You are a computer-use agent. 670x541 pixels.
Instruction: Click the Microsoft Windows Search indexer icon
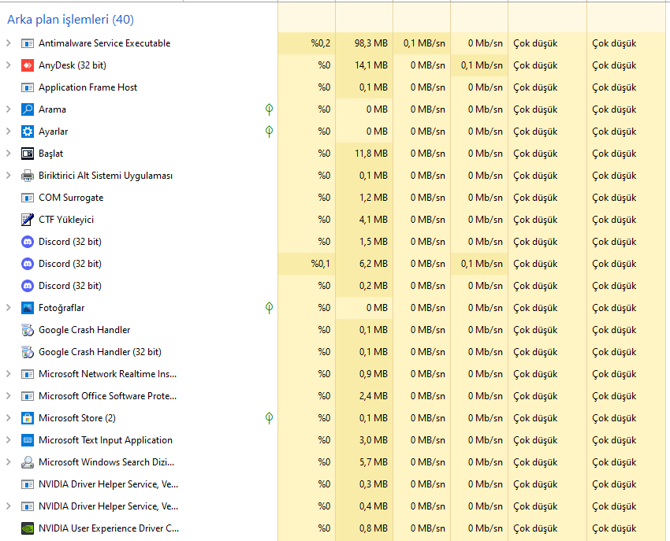pos(28,462)
